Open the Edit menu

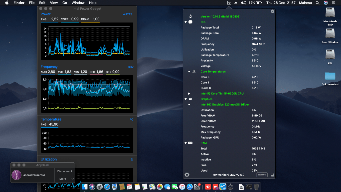42,3
